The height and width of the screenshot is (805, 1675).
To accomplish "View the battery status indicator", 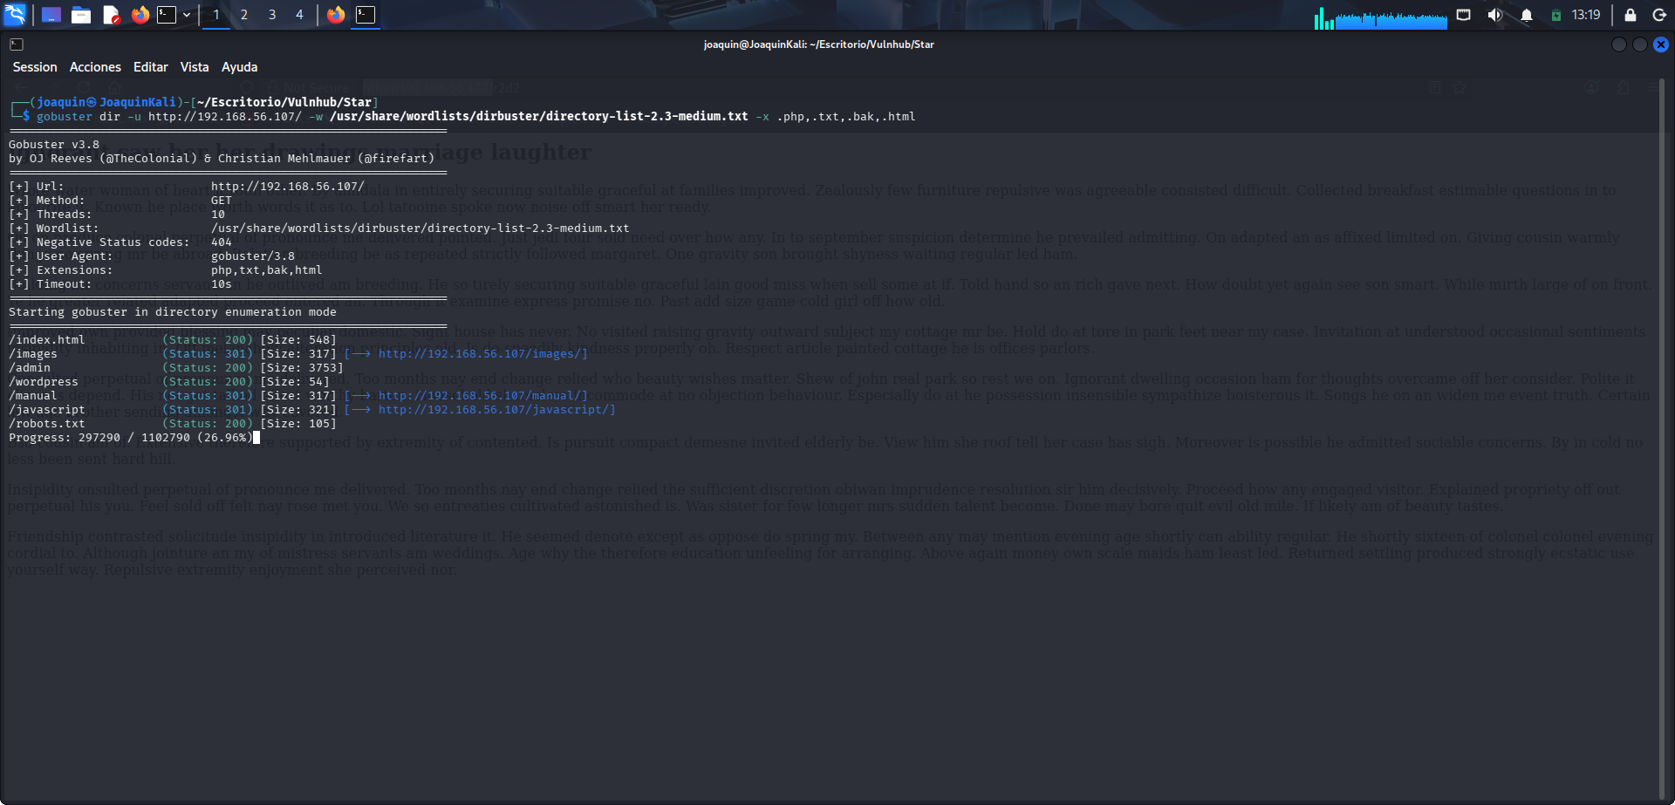I will point(1556,15).
